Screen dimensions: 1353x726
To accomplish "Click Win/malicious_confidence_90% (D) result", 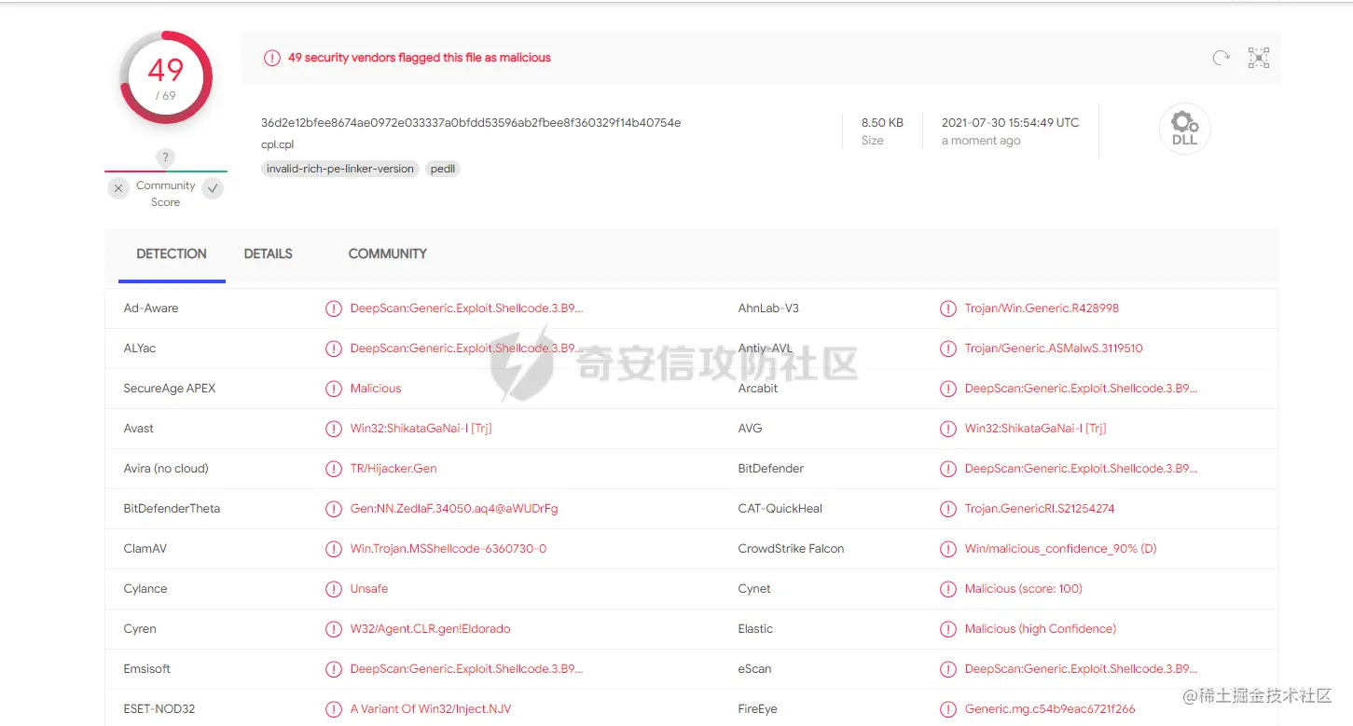I will 1060,549.
